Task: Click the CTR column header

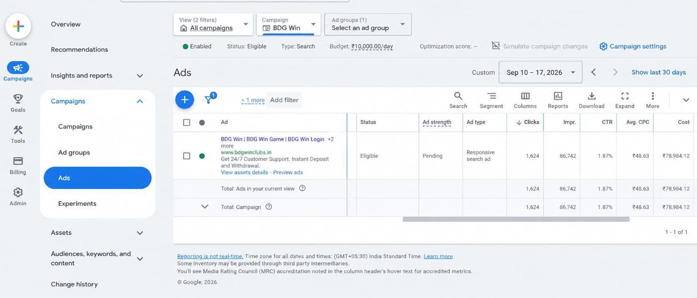Action: click(607, 122)
